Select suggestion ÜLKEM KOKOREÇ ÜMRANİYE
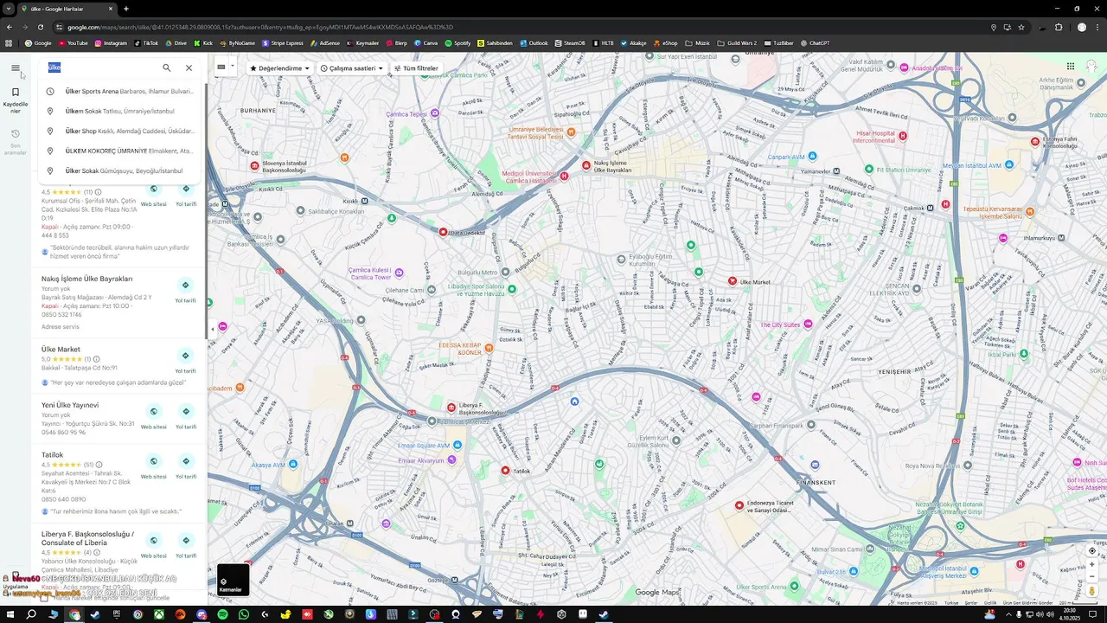This screenshot has width=1107, height=623. 121,151
